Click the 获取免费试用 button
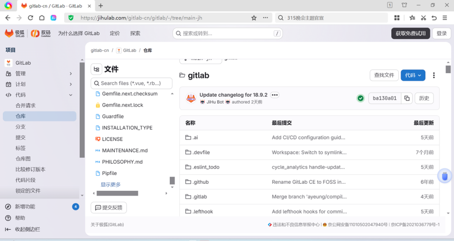The width and height of the screenshot is (454, 241). (411, 34)
